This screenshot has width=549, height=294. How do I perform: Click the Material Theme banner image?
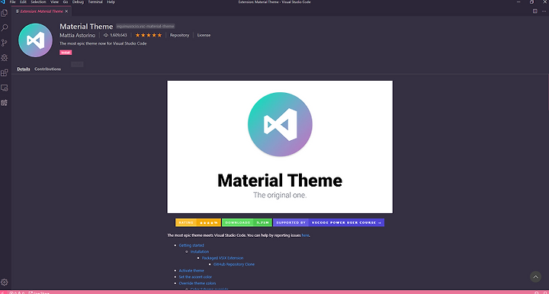pos(280,147)
